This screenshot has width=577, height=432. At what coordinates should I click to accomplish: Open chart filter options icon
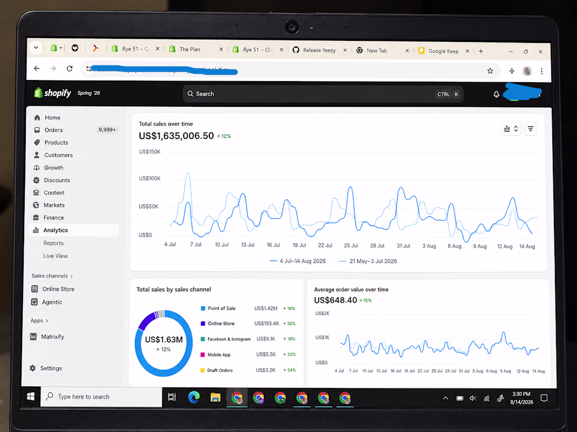click(530, 129)
